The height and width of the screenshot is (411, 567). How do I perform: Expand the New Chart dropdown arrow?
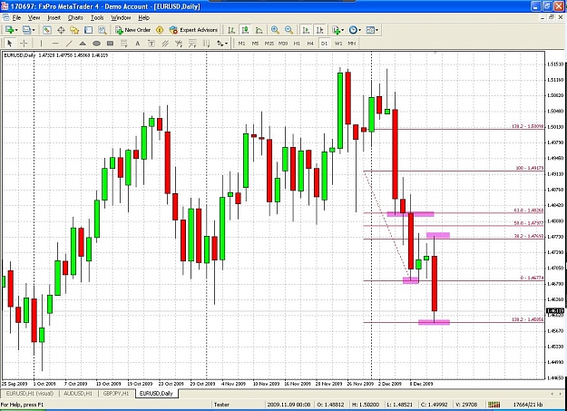tap(16, 30)
